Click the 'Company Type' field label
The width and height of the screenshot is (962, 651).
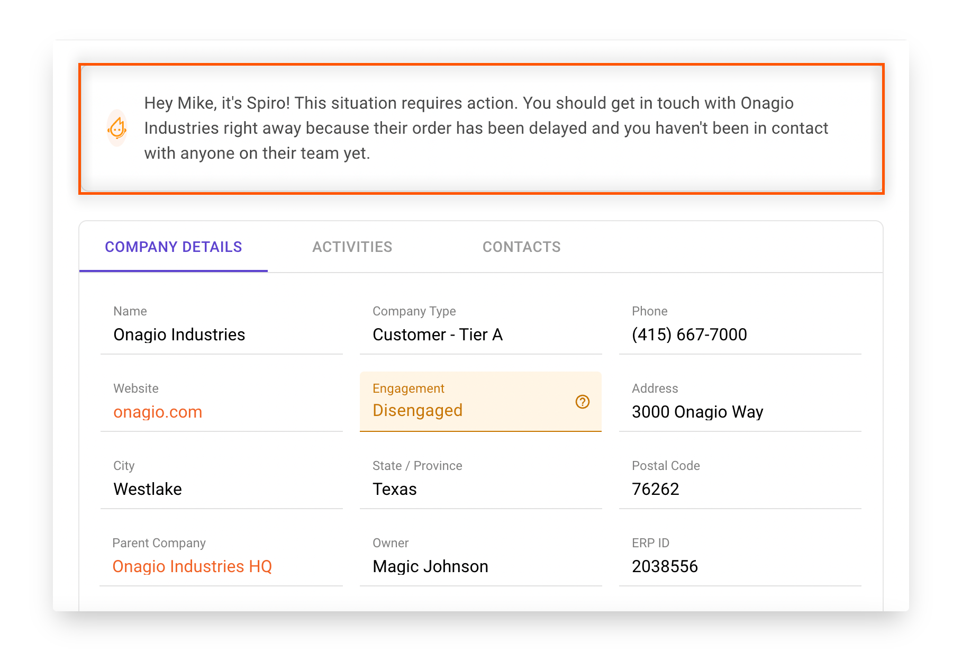pyautogui.click(x=414, y=311)
